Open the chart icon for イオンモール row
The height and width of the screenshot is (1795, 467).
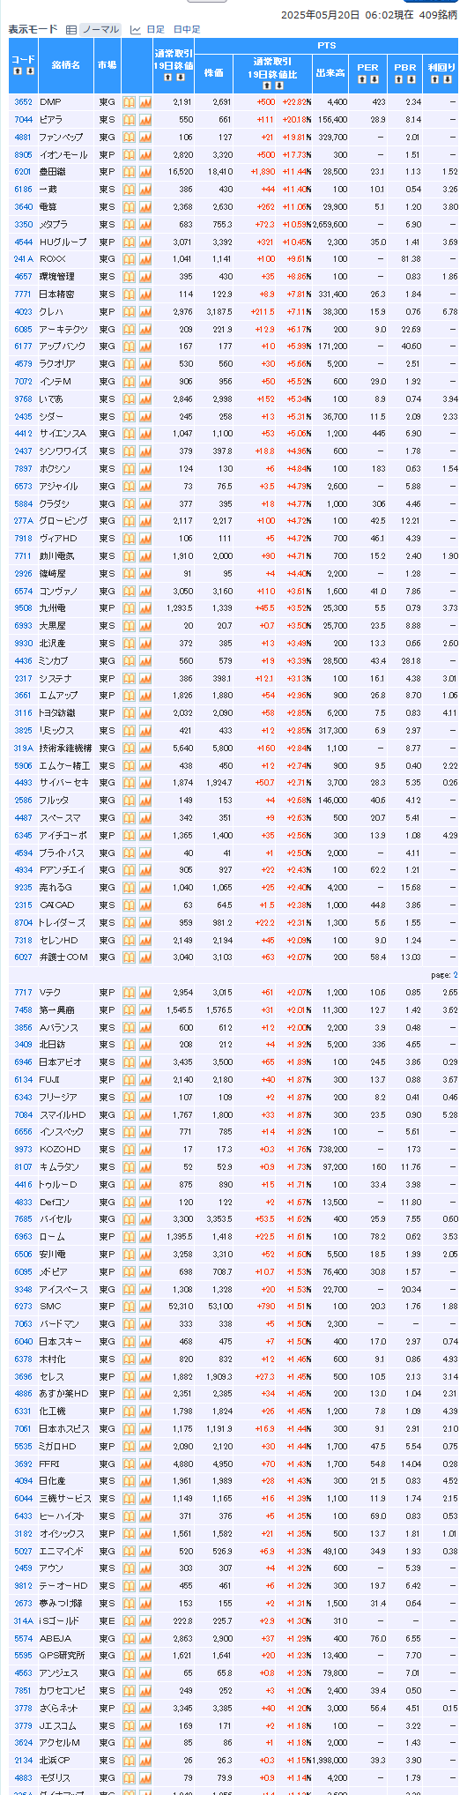point(145,154)
